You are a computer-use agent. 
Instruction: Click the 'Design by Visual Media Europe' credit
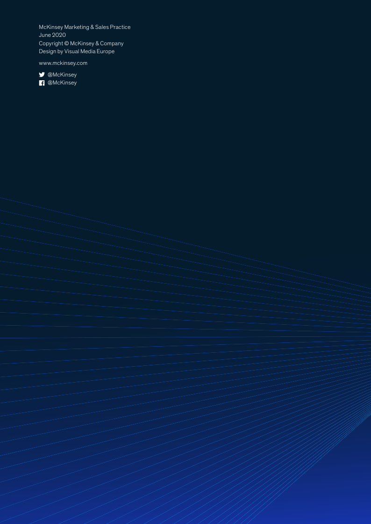click(x=77, y=51)
